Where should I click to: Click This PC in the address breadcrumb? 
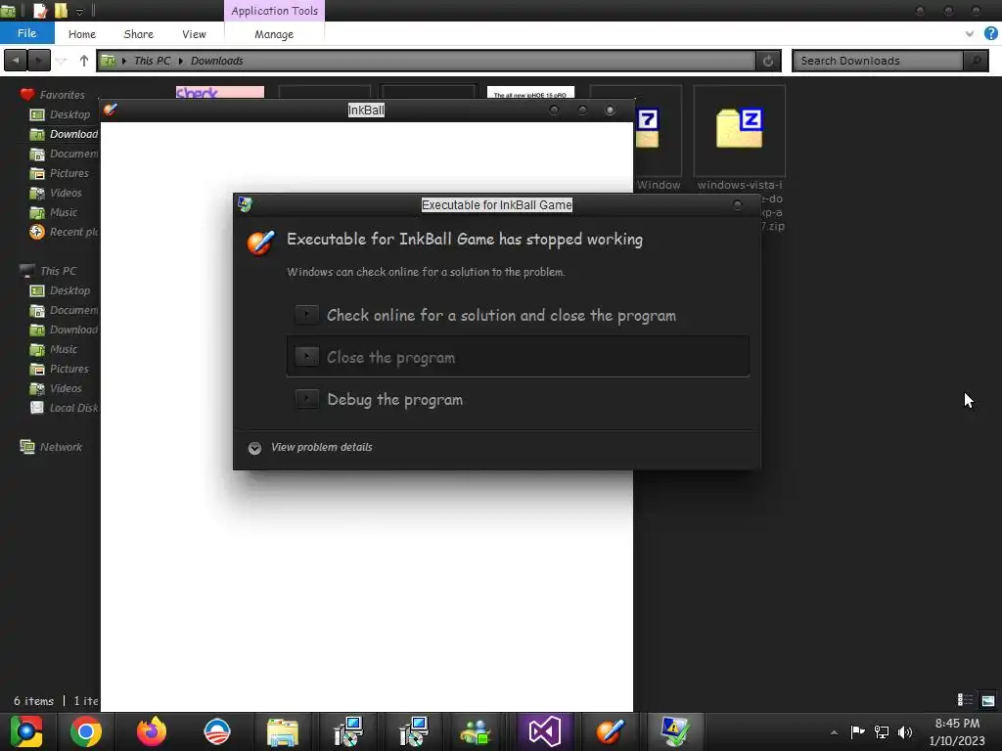pos(152,61)
